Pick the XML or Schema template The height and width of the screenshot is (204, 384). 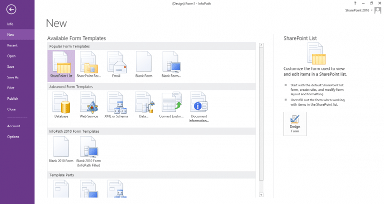click(116, 105)
